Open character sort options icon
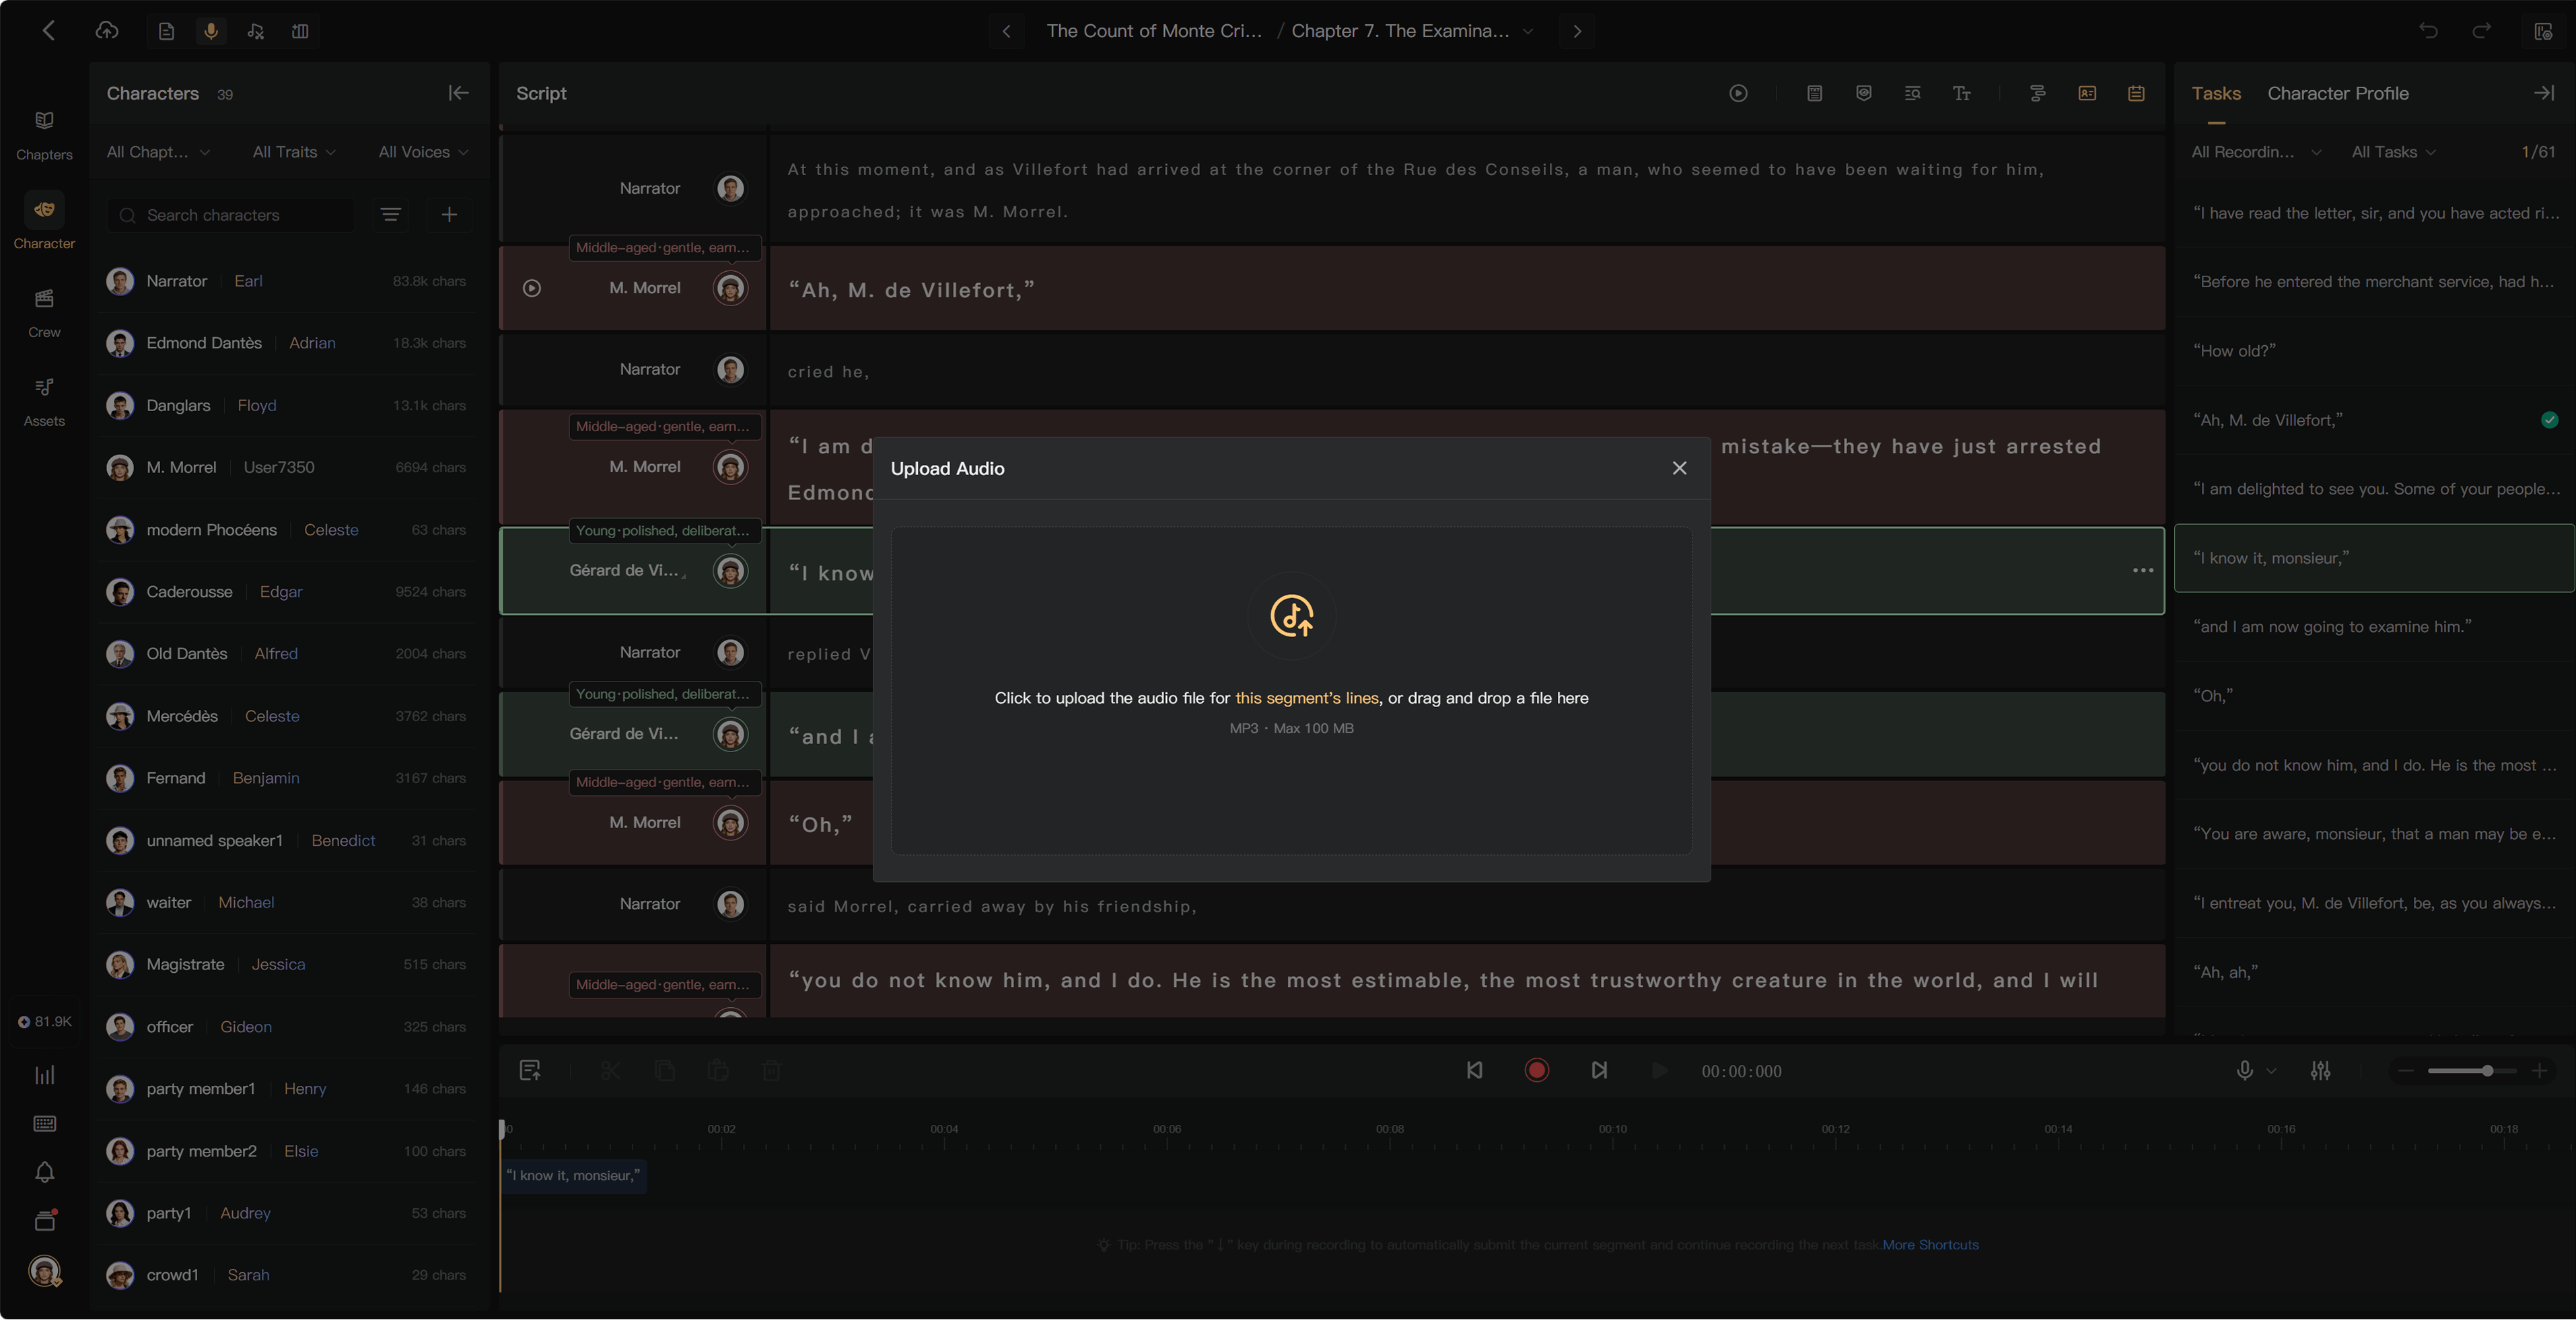This screenshot has width=2576, height=1320. pyautogui.click(x=390, y=214)
